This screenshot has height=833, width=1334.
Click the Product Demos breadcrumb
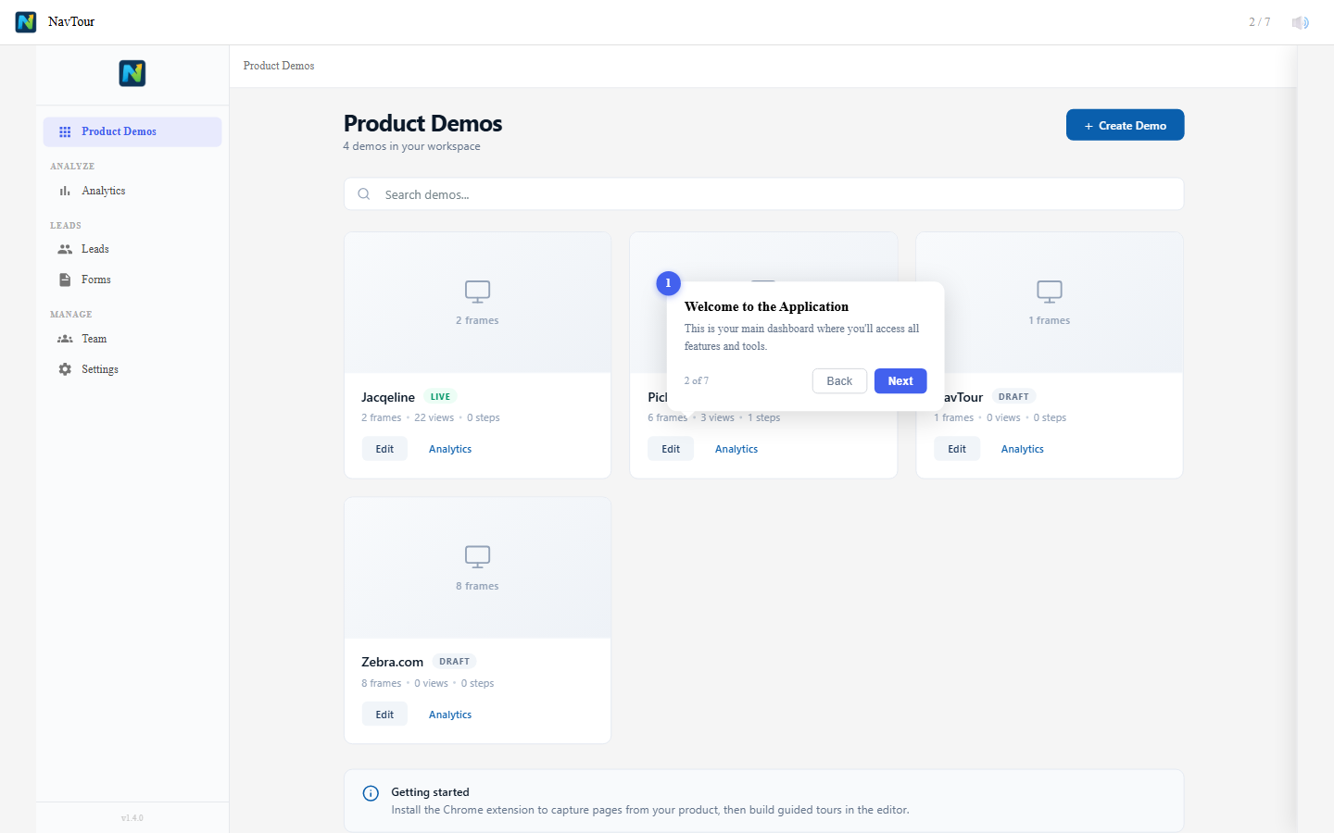279,66
